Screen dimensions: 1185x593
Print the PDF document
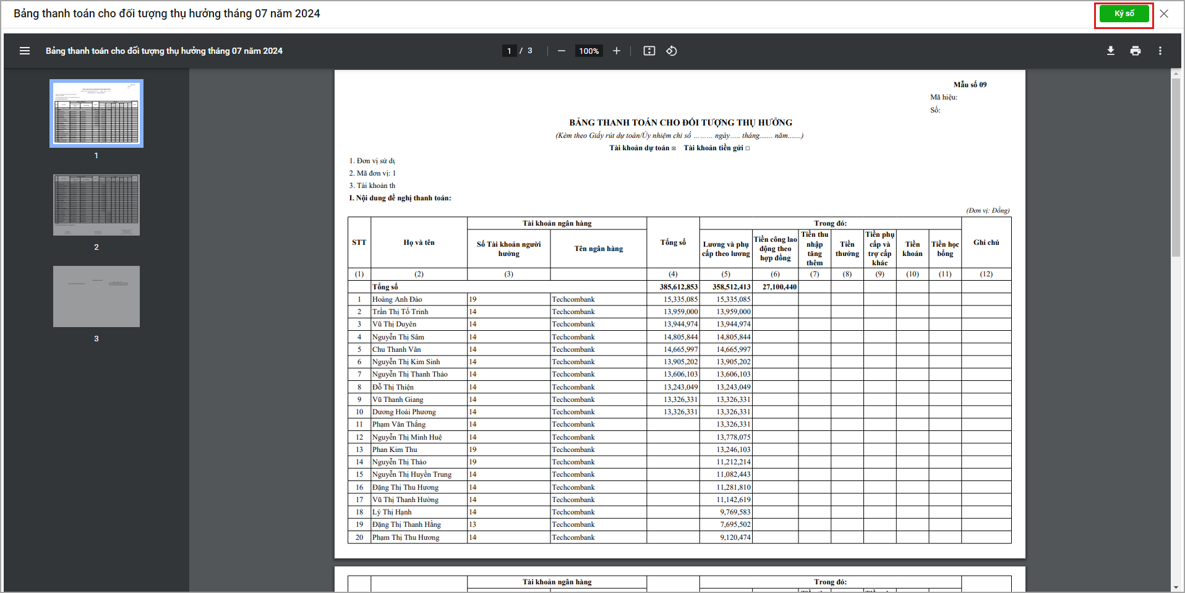(1136, 51)
